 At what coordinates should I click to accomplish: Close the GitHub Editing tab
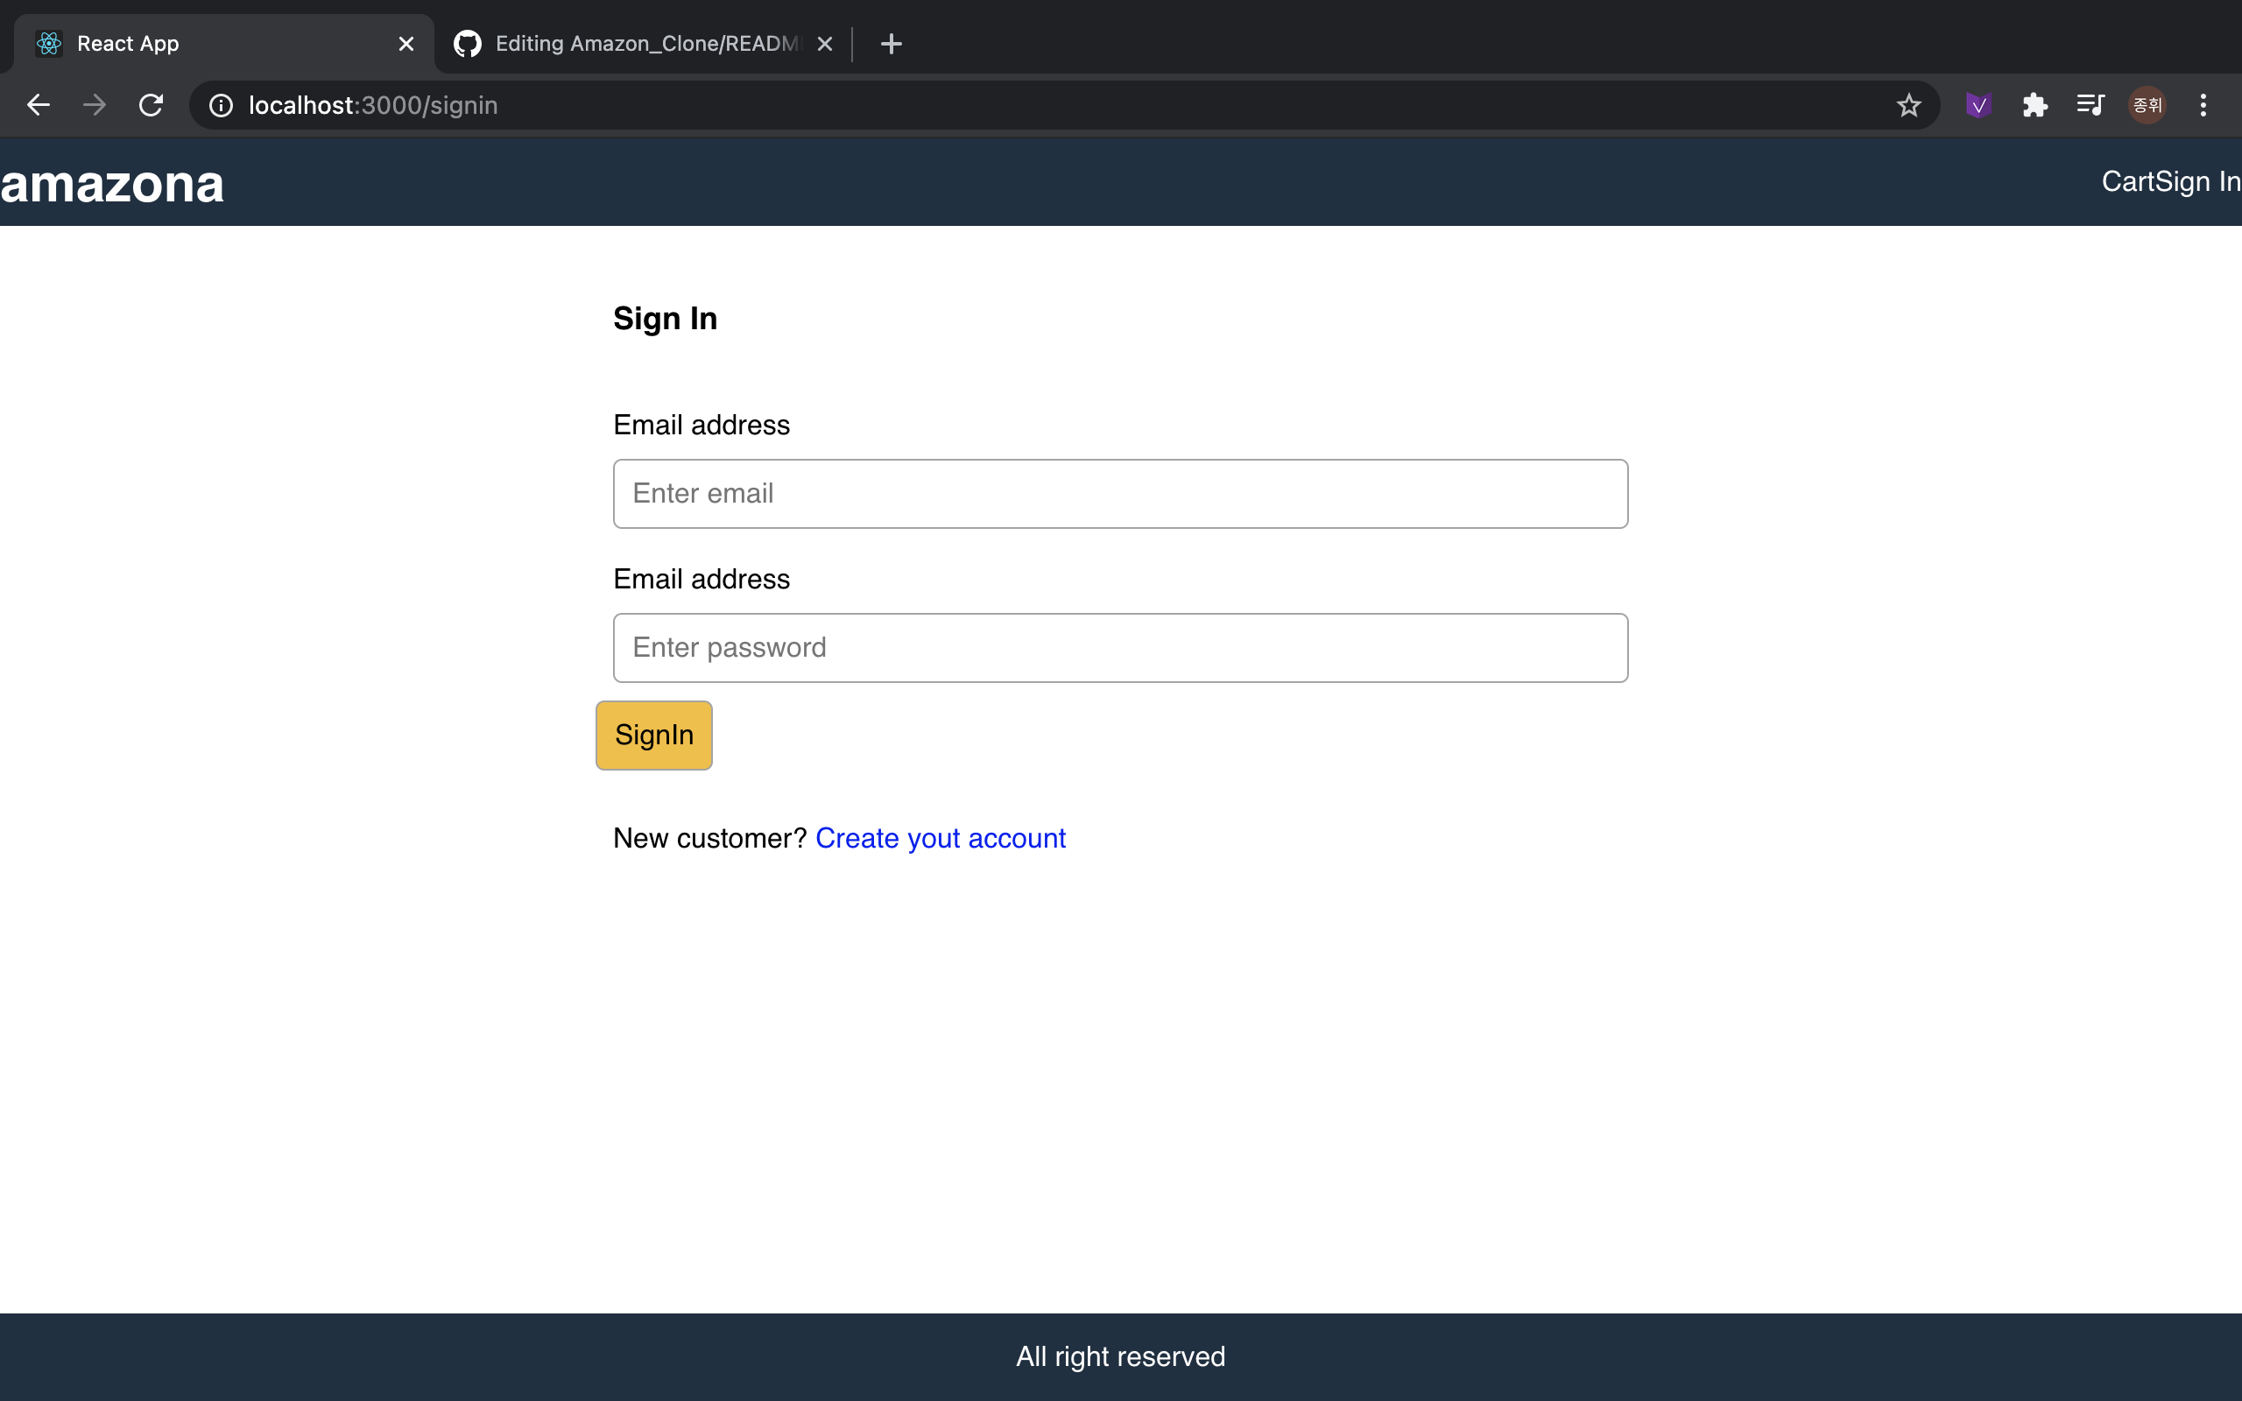click(824, 44)
